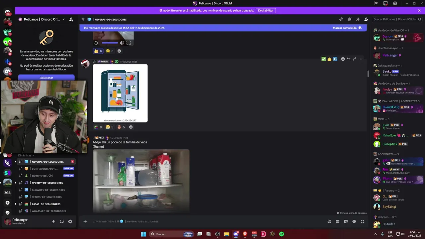Open the apps launcher icon in message bar

click(363, 221)
